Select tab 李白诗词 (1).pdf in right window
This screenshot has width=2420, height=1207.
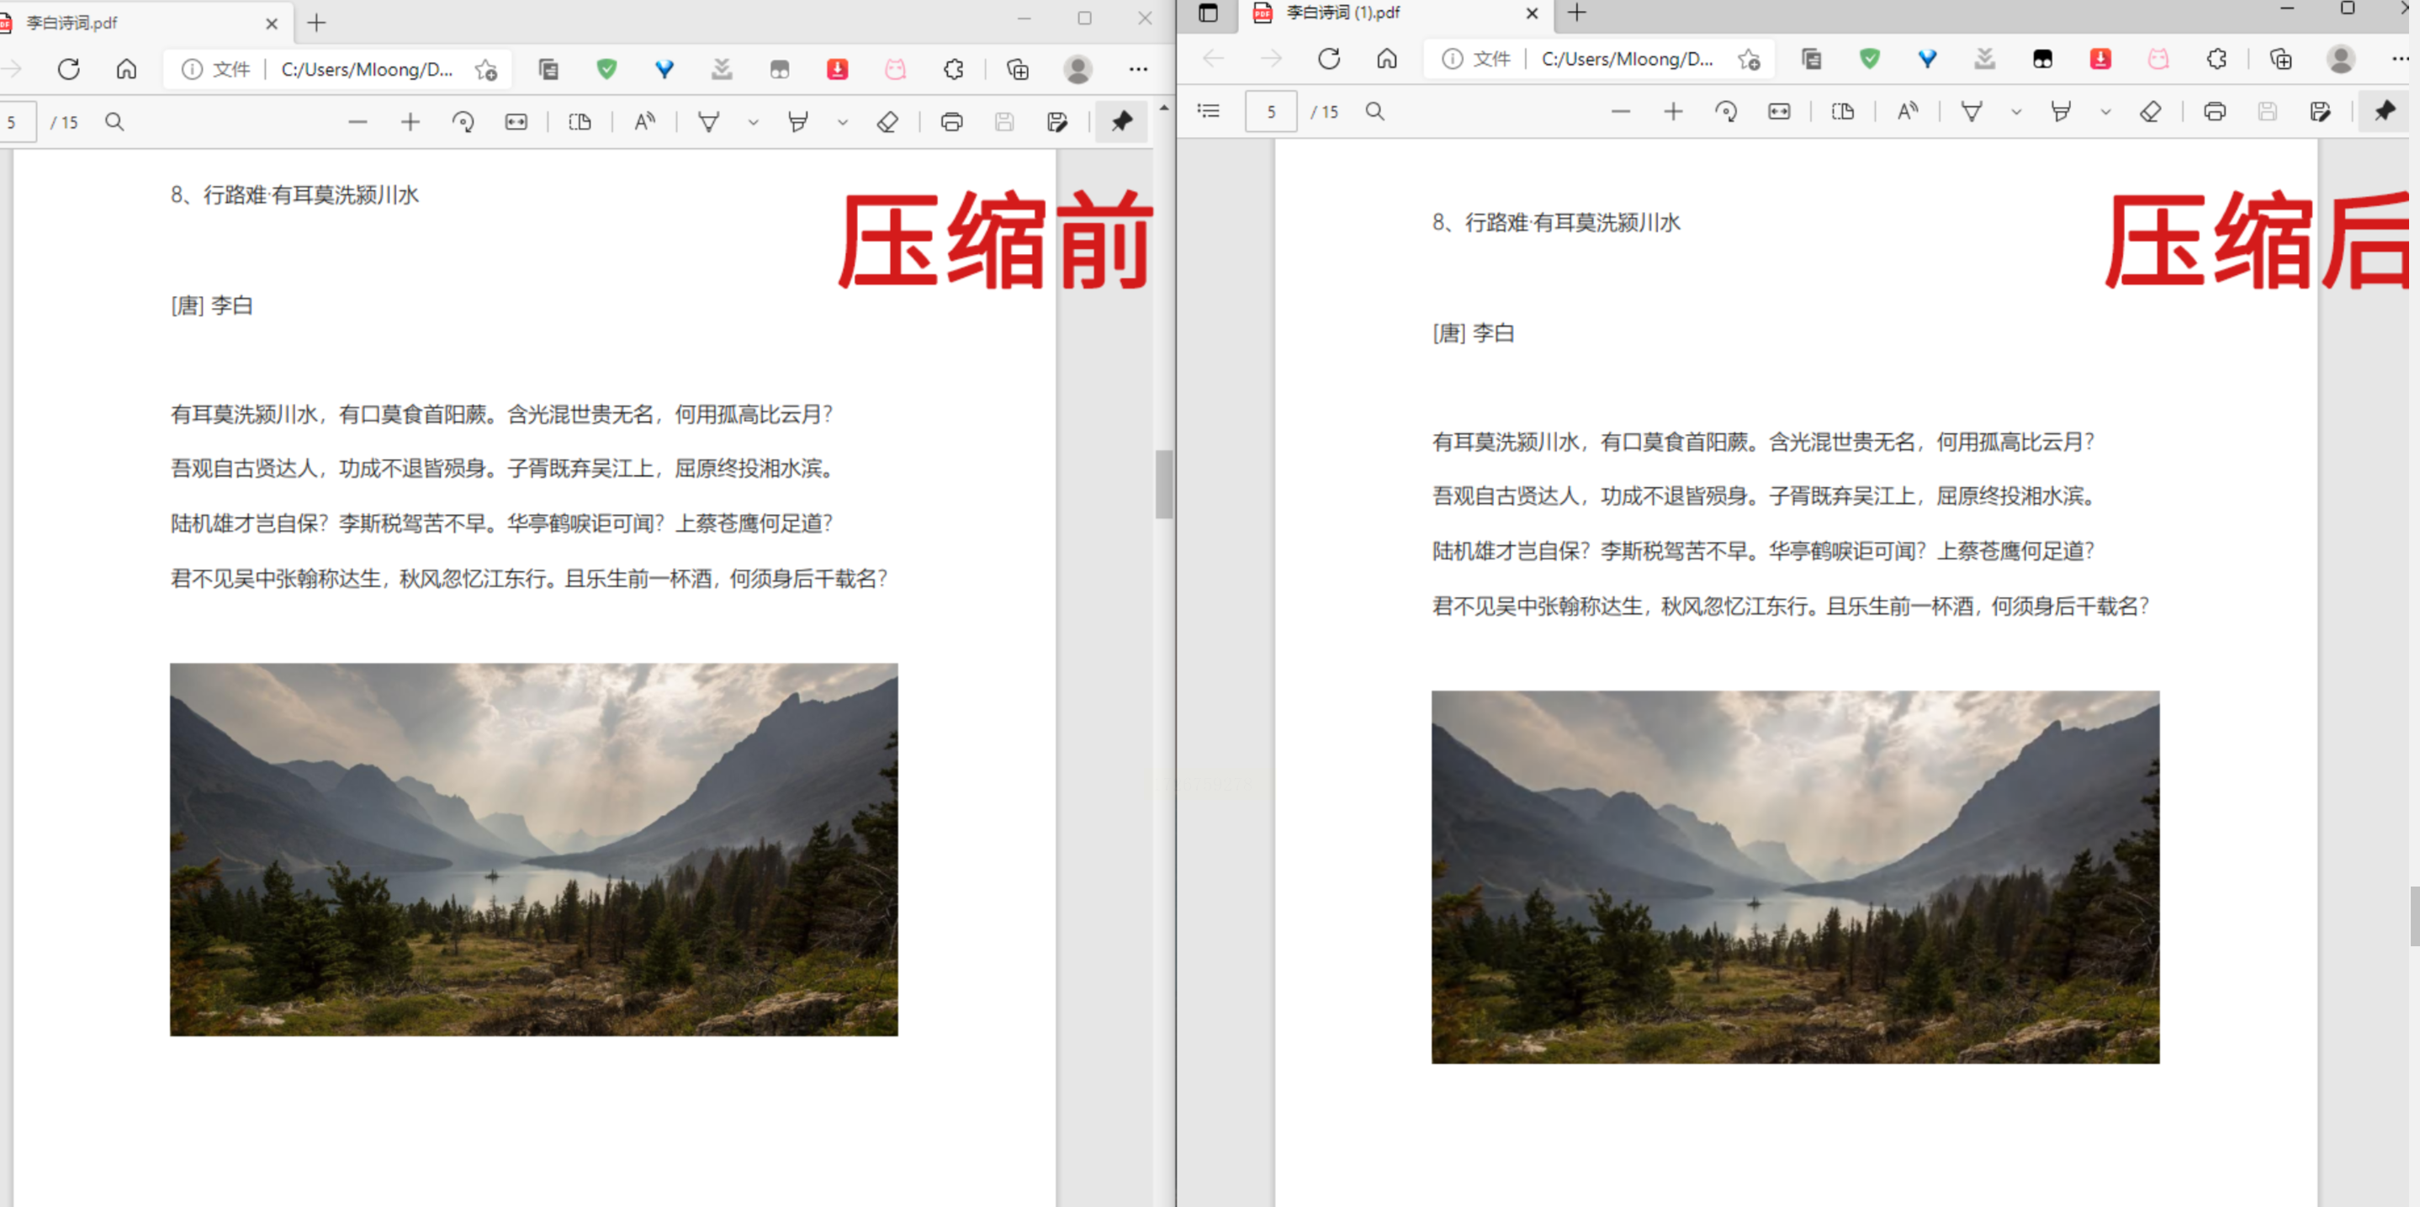tap(1395, 13)
